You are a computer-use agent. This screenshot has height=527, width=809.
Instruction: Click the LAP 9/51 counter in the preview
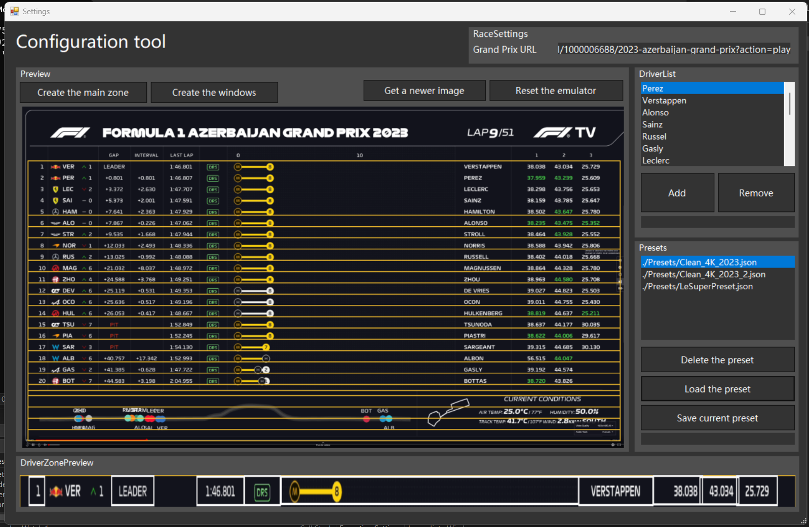point(490,133)
